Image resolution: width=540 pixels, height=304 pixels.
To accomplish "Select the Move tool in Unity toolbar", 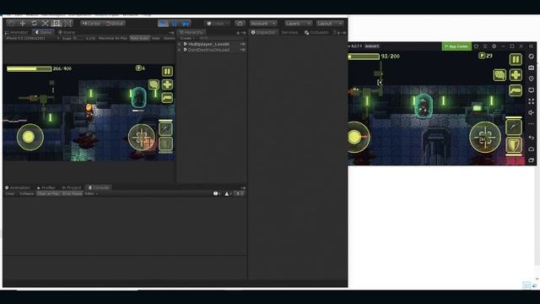I will point(23,24).
